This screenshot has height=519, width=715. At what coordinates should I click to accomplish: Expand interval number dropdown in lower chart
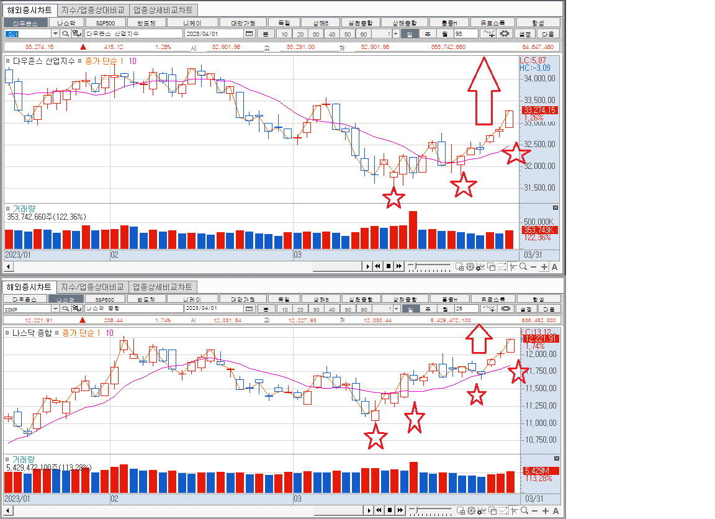(x=396, y=309)
